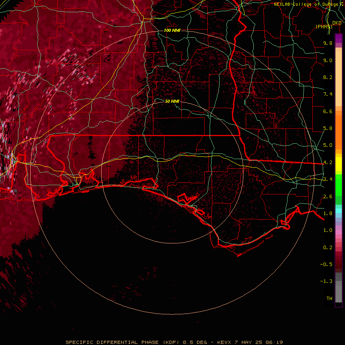Click the 5.8 scale value
Image resolution: width=345 pixels, height=345 pixels.
[x=328, y=128]
